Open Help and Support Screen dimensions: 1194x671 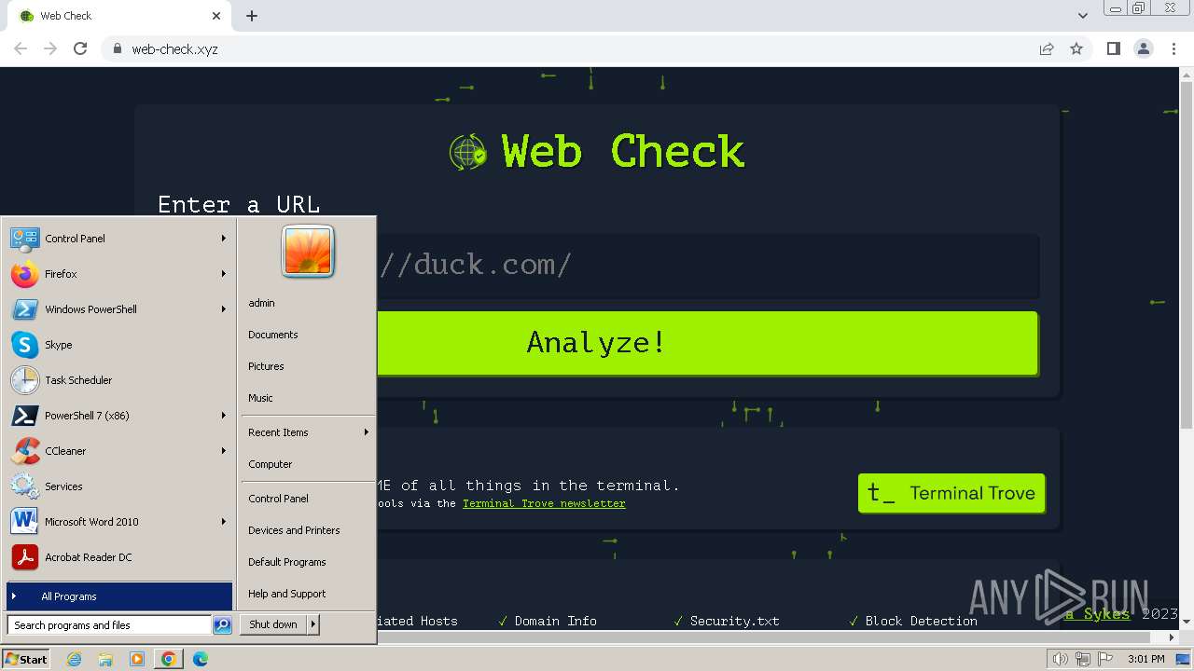pos(308,594)
